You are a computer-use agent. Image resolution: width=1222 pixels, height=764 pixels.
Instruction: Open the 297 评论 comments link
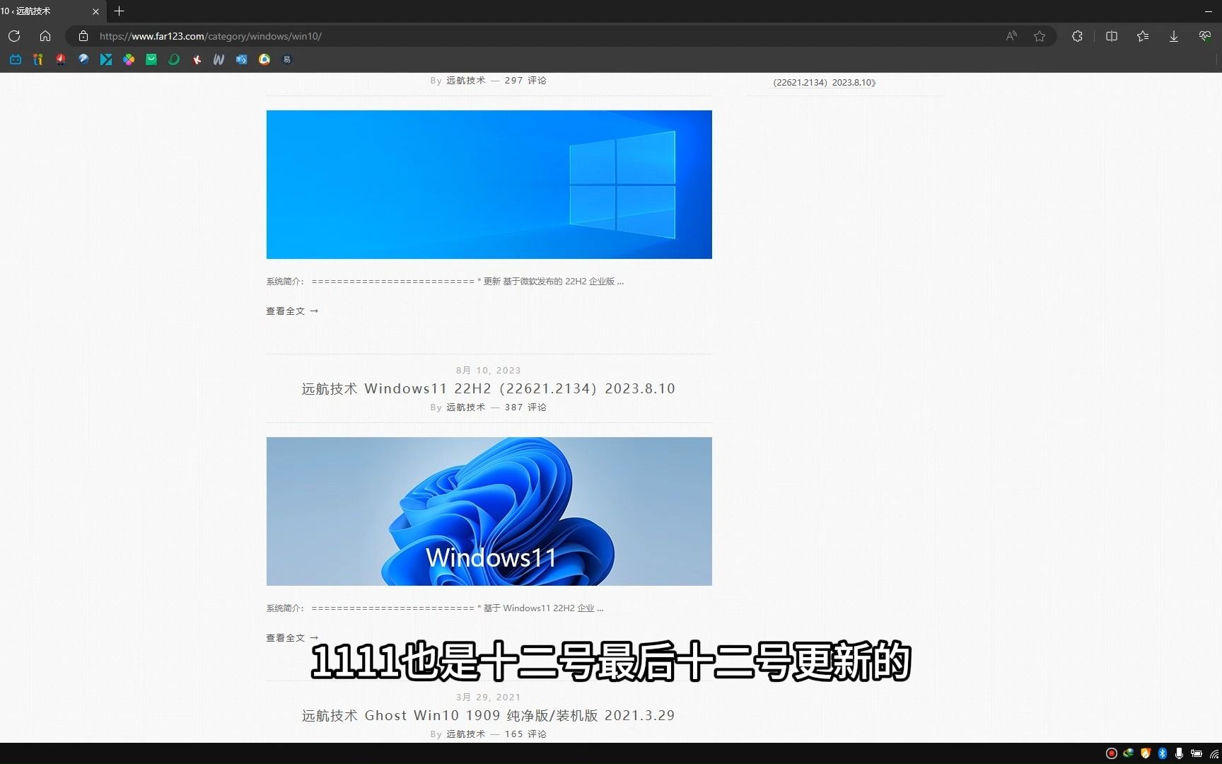(x=525, y=81)
